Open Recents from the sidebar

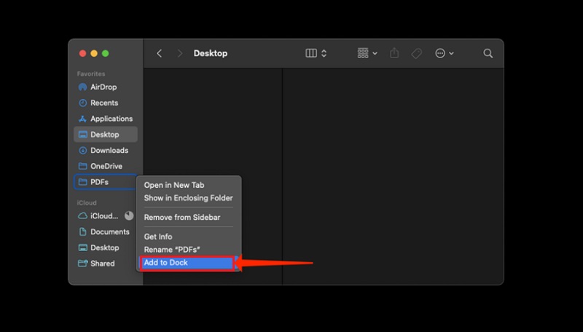click(x=103, y=103)
